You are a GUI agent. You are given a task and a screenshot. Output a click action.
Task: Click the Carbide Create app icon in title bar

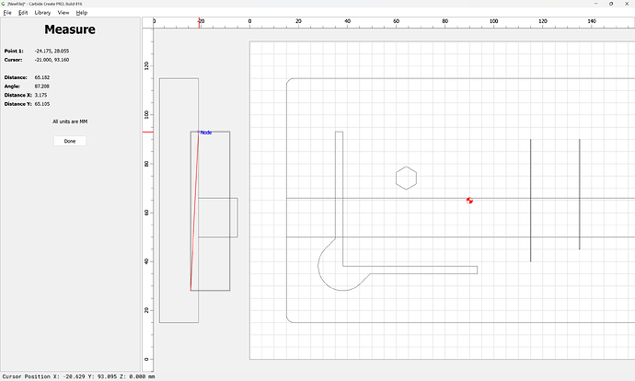tap(4, 4)
